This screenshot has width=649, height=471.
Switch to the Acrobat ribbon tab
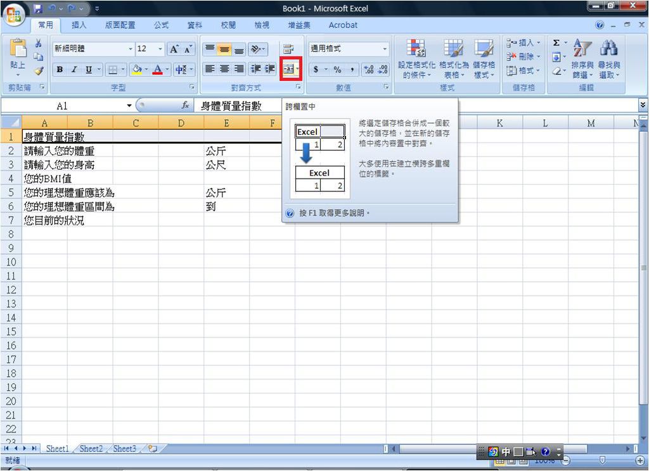click(x=343, y=25)
